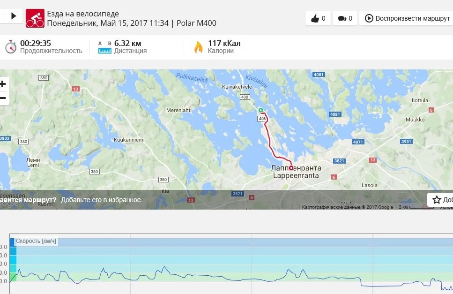Click the green route start marker
Image resolution: width=453 pixels, height=294 pixels.
tap(260, 110)
